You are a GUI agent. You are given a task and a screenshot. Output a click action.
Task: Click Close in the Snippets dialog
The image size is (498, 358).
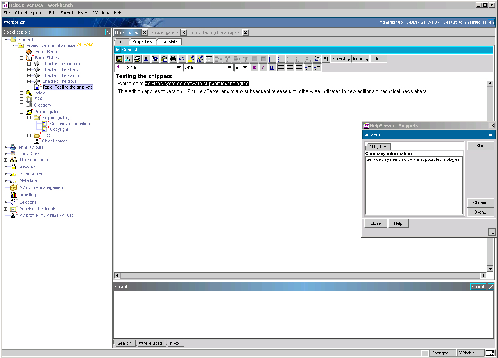pyautogui.click(x=376, y=223)
